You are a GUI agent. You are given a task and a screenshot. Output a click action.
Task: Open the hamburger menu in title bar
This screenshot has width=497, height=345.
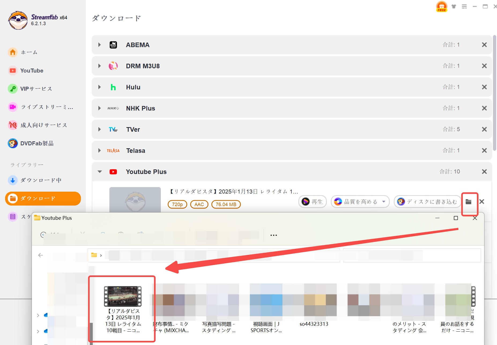coord(464,6)
